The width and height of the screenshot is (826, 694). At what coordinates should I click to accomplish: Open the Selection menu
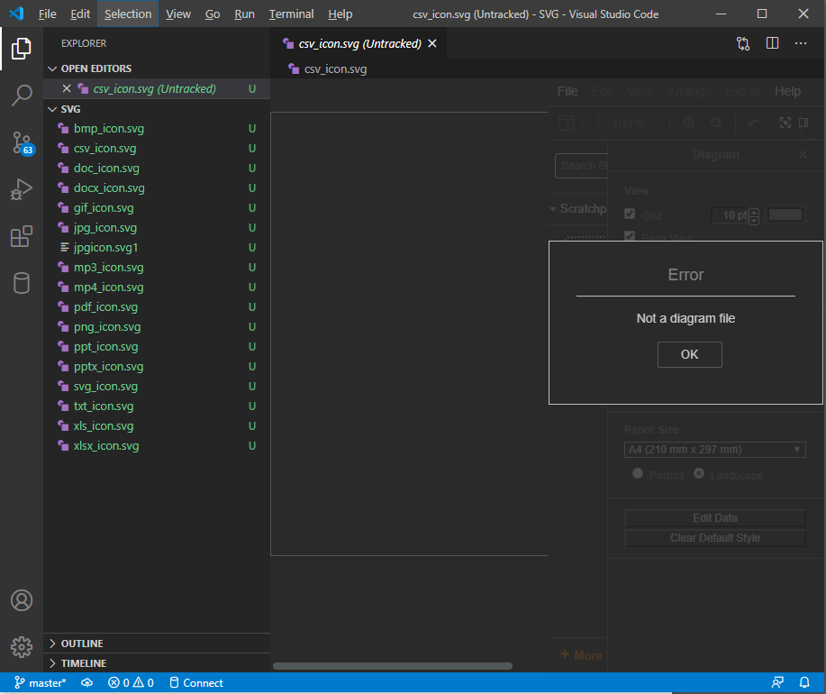coord(128,14)
